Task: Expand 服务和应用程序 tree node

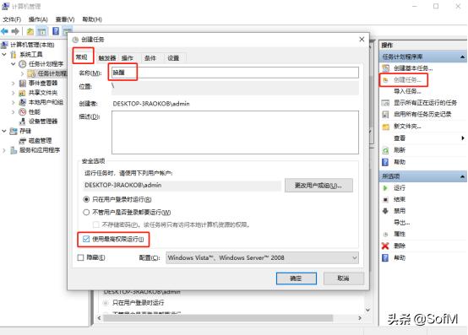Action: point(4,150)
